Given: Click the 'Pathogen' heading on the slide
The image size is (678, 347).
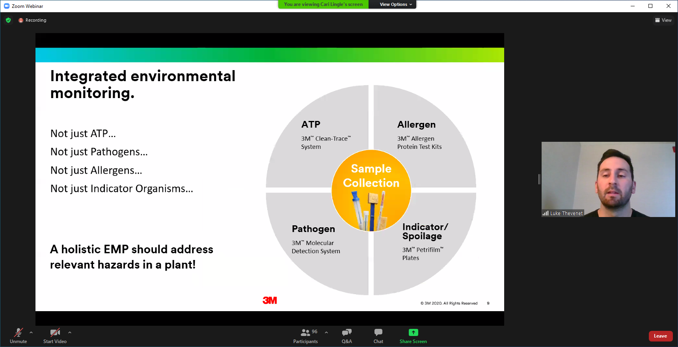Looking at the screenshot, I should pos(313,229).
